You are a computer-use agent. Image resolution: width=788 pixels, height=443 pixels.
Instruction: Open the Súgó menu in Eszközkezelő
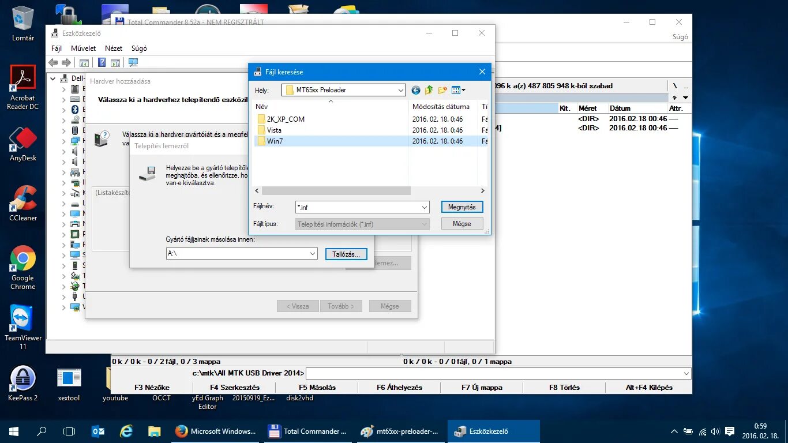point(139,48)
